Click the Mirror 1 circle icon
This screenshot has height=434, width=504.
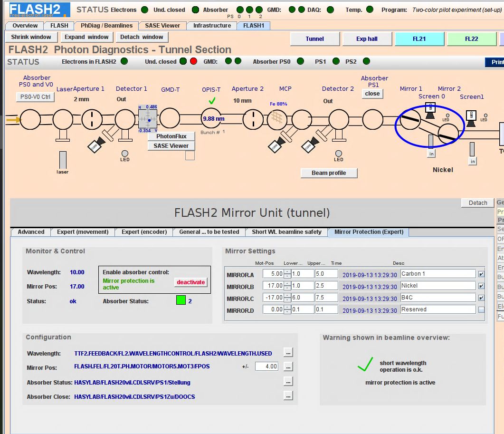point(410,119)
